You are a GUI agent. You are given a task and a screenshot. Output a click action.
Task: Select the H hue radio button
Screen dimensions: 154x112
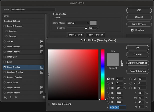click(108, 79)
